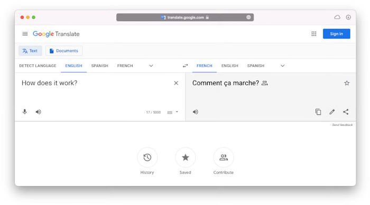Listen to the source text

coord(38,112)
